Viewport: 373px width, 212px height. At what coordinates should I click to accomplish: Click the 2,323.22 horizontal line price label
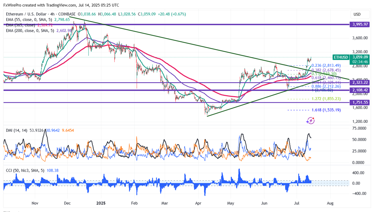[x=360, y=83]
